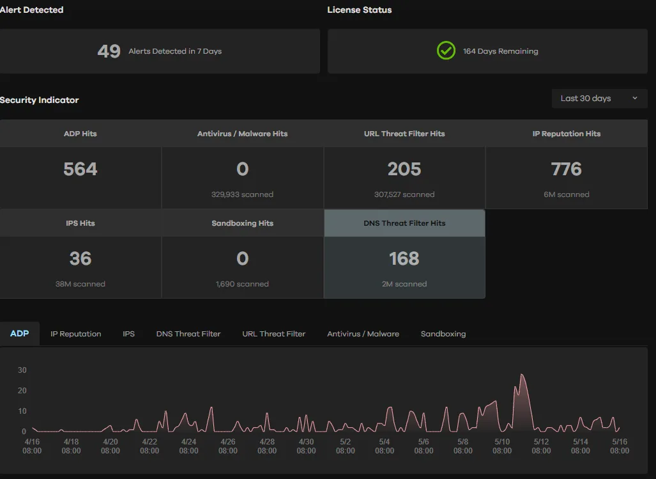
Task: Open the Last 30 days dropdown
Action: coord(599,98)
